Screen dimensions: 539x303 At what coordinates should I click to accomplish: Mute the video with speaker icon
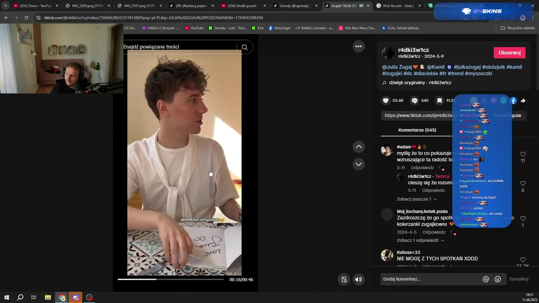point(358,279)
